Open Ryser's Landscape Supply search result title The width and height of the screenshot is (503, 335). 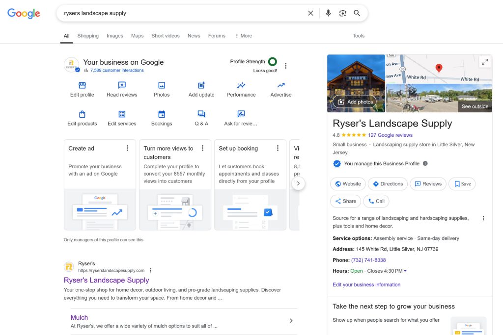[x=107, y=280]
